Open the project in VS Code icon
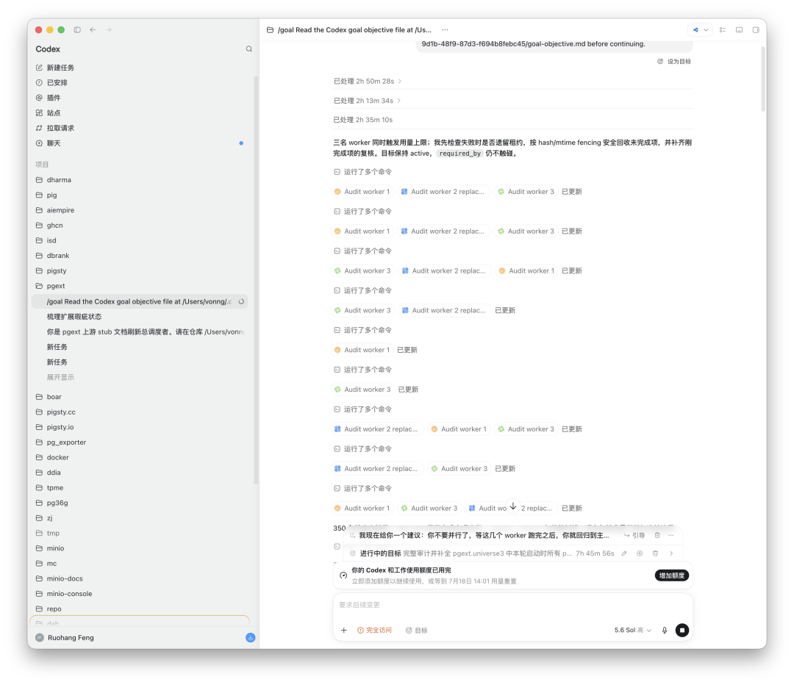This screenshot has width=794, height=685. [x=695, y=30]
